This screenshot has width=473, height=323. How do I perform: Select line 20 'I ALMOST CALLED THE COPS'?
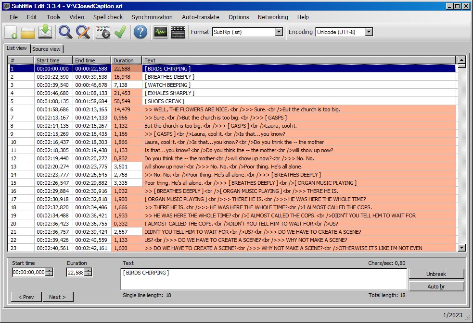point(231,224)
